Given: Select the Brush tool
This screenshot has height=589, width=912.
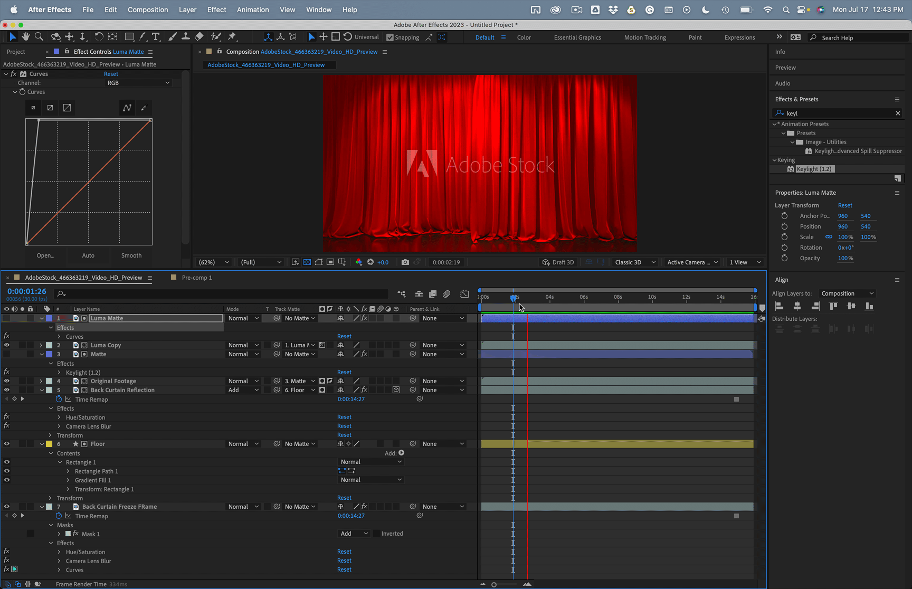Looking at the screenshot, I should click(173, 36).
